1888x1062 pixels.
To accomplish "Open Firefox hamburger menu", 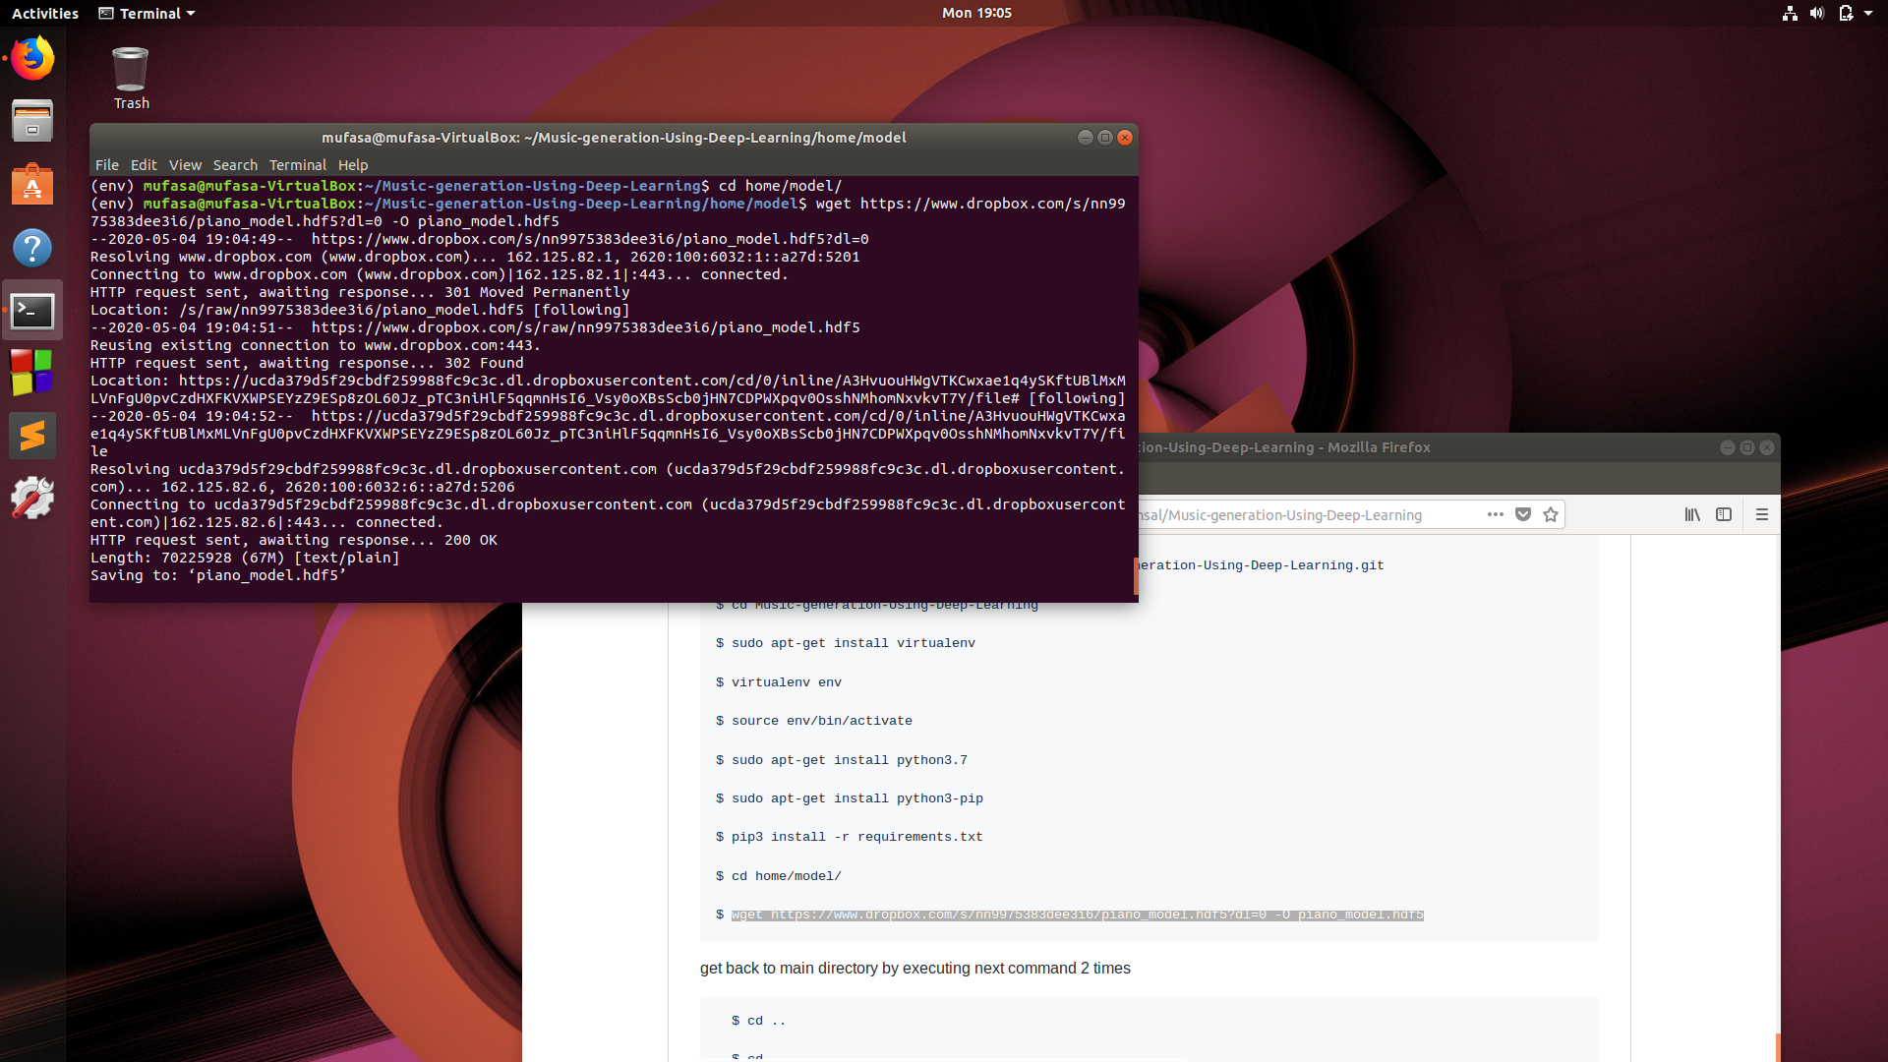I will [1762, 514].
